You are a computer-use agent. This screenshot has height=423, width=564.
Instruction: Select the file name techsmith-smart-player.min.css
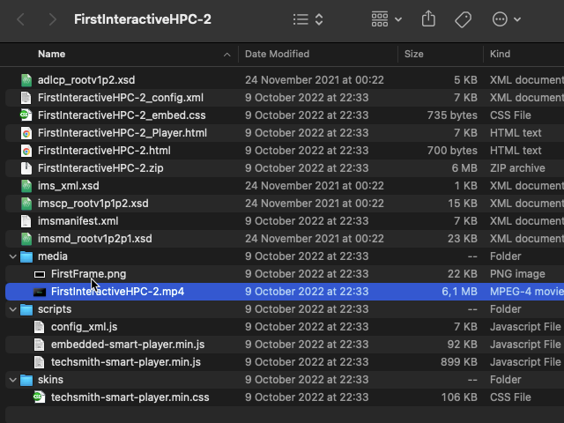(130, 397)
